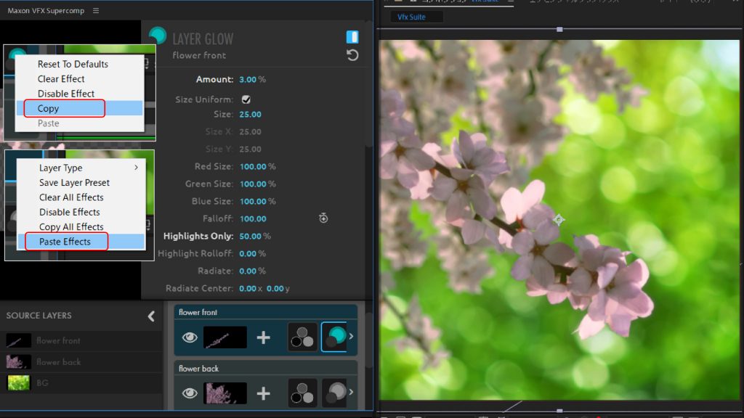Add an effect to flower front layer
This screenshot has height=418, width=744.
(264, 337)
